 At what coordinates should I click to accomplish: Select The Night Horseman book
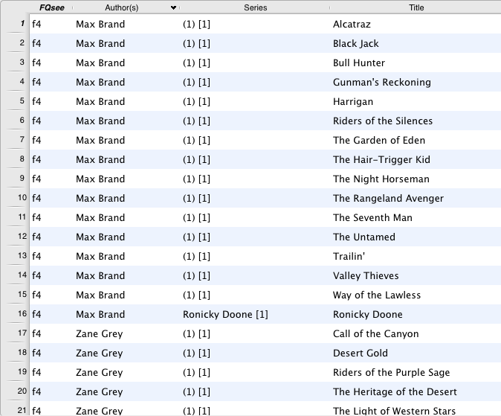point(381,179)
